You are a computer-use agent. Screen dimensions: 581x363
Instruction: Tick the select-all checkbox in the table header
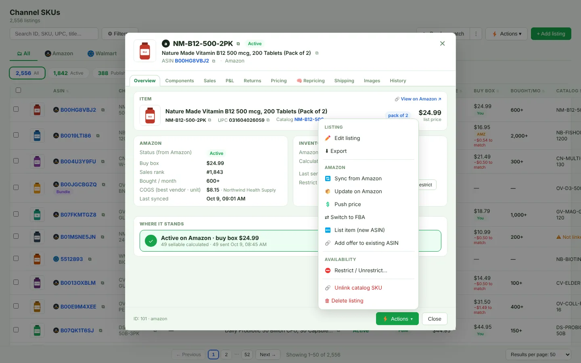[18, 90]
